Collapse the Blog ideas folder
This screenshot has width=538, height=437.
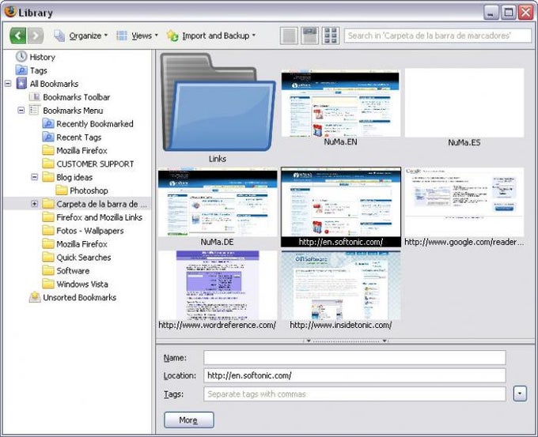(35, 177)
